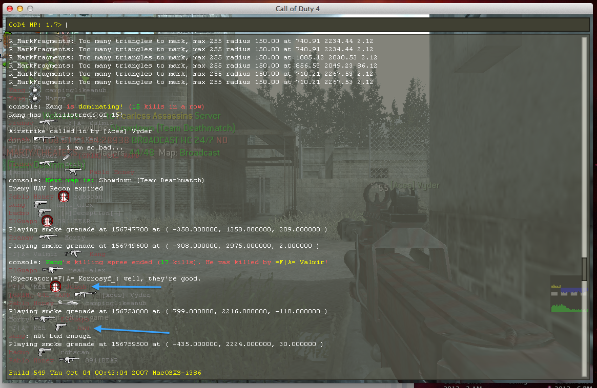Viewport: 597px width, 388px height.
Task: Click the R_MarkFragments line ending 856.53 2049.23 86.12
Action: point(193,66)
